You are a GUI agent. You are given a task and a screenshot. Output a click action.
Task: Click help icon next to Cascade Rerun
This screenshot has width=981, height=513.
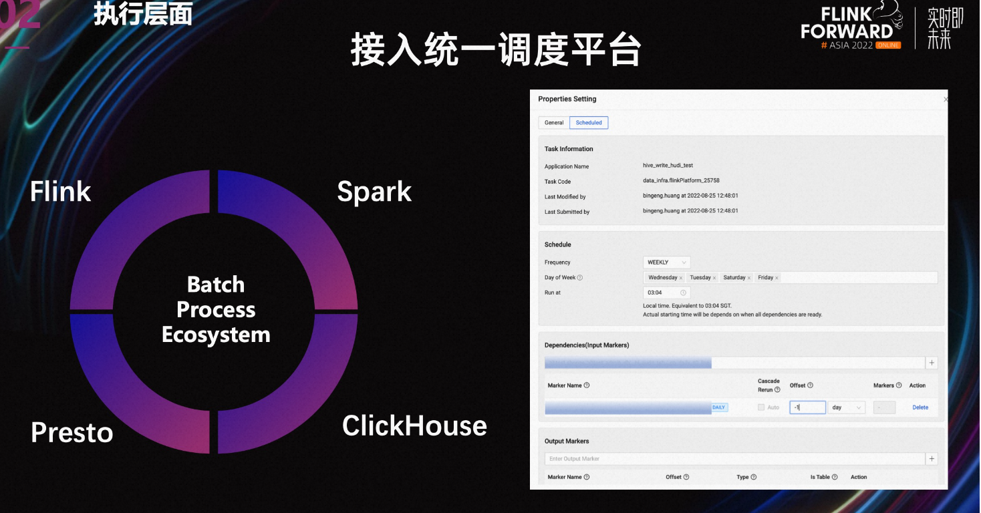click(777, 390)
